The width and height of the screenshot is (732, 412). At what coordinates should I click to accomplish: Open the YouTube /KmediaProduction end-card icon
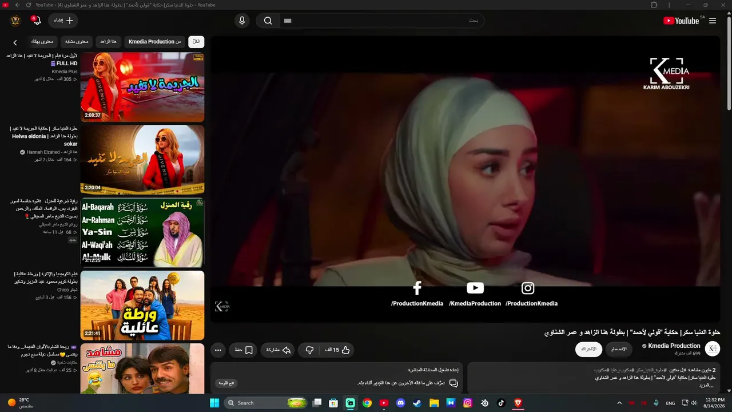point(475,288)
